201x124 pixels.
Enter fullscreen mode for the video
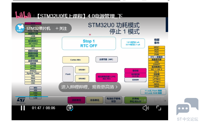pos(159,108)
